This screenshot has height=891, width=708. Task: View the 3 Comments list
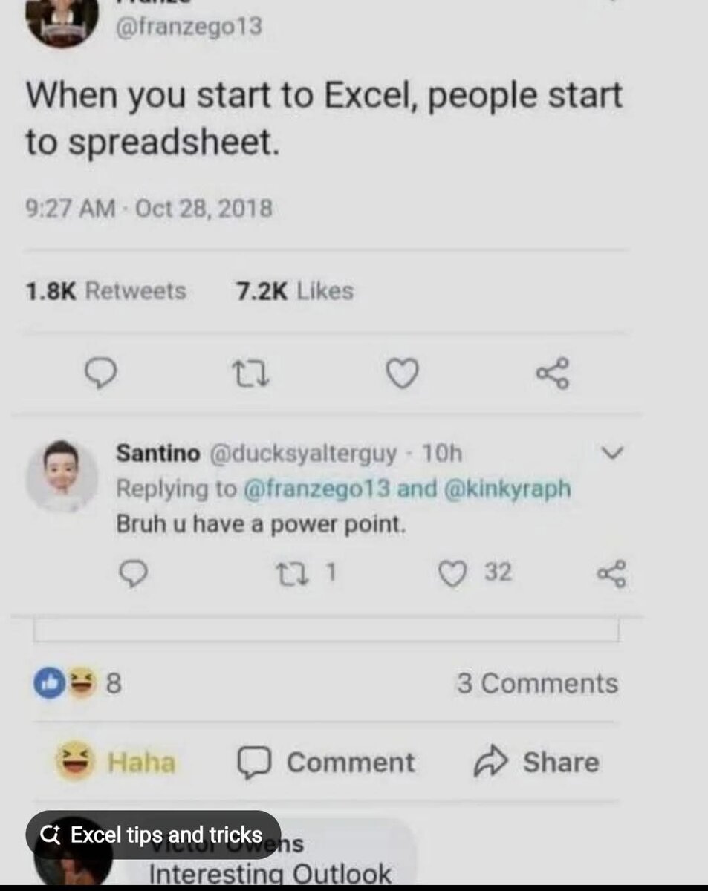(537, 684)
